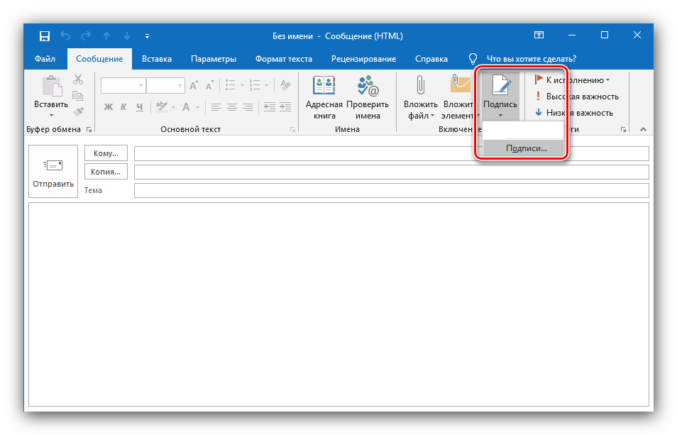Click the Копия... button

click(106, 171)
